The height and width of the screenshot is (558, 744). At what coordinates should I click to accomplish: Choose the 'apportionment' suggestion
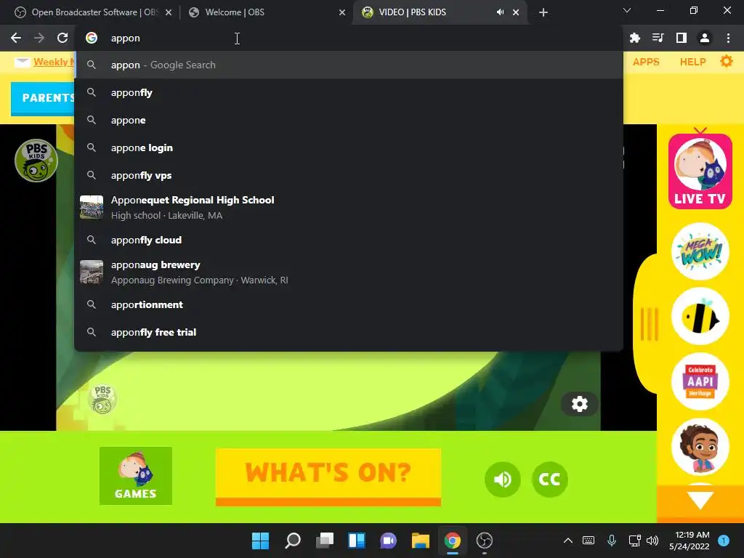pos(349,304)
